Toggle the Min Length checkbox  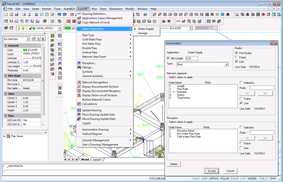coord(168,58)
